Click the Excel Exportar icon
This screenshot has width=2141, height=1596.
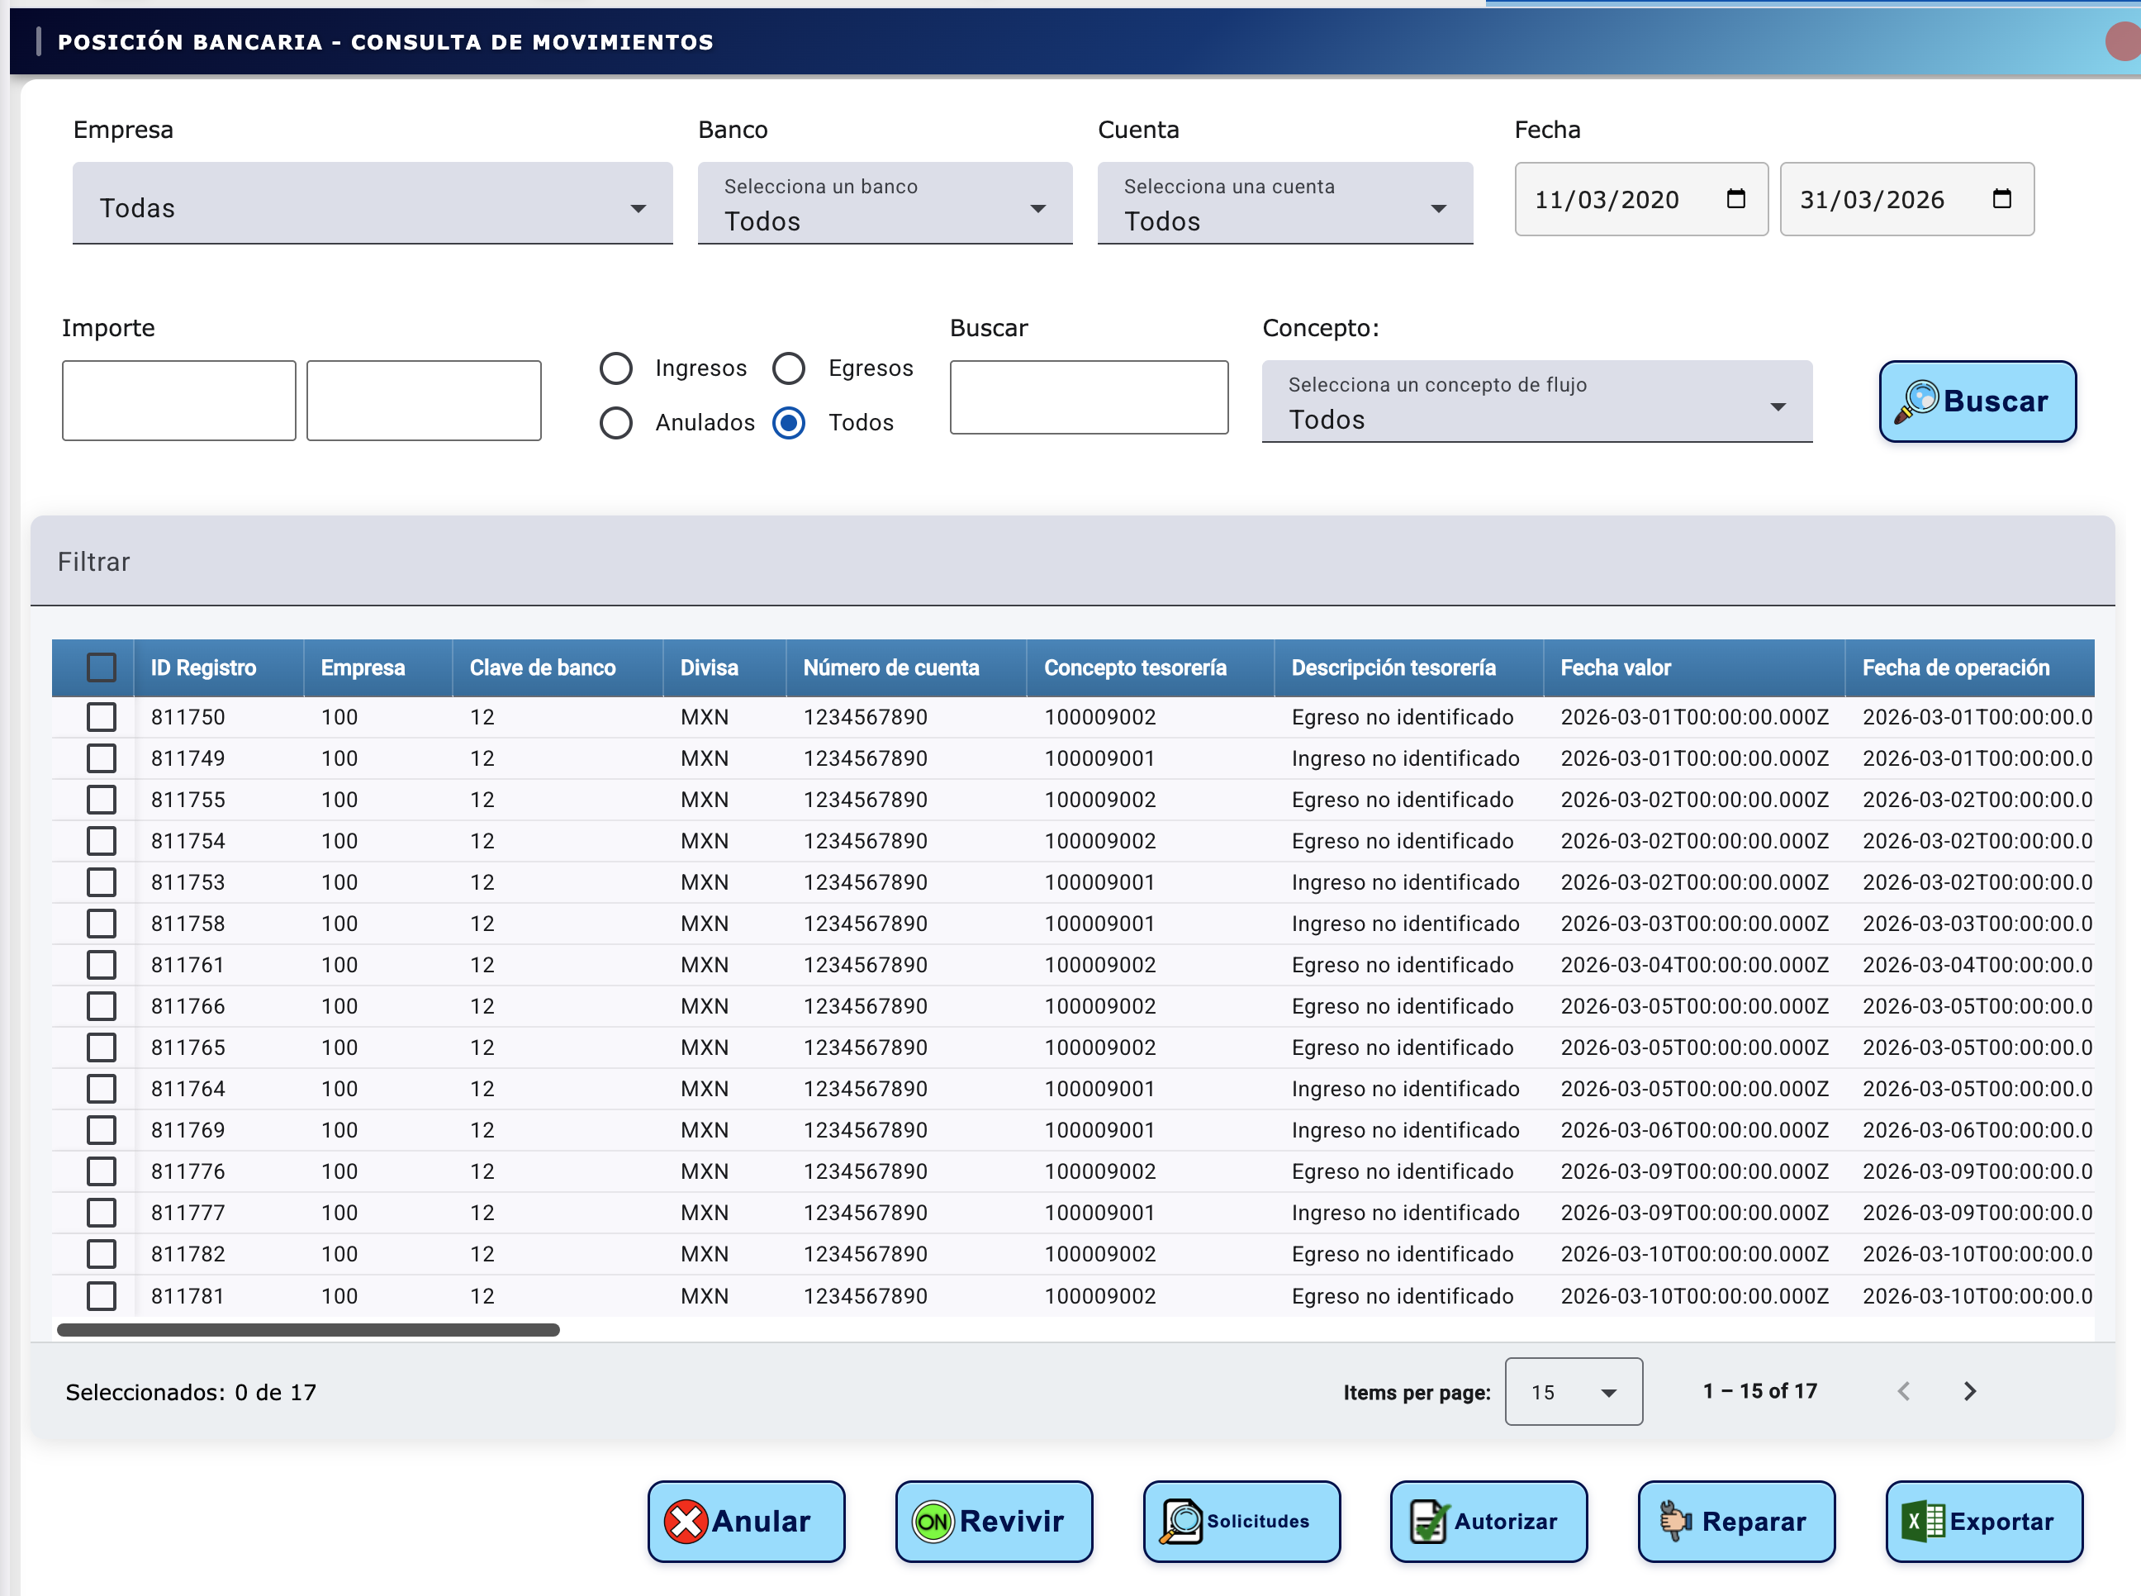pos(1923,1522)
